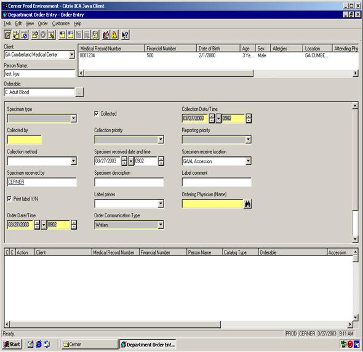
Task: Click the Internet Explorer quick launch icon
Action: tap(39, 345)
